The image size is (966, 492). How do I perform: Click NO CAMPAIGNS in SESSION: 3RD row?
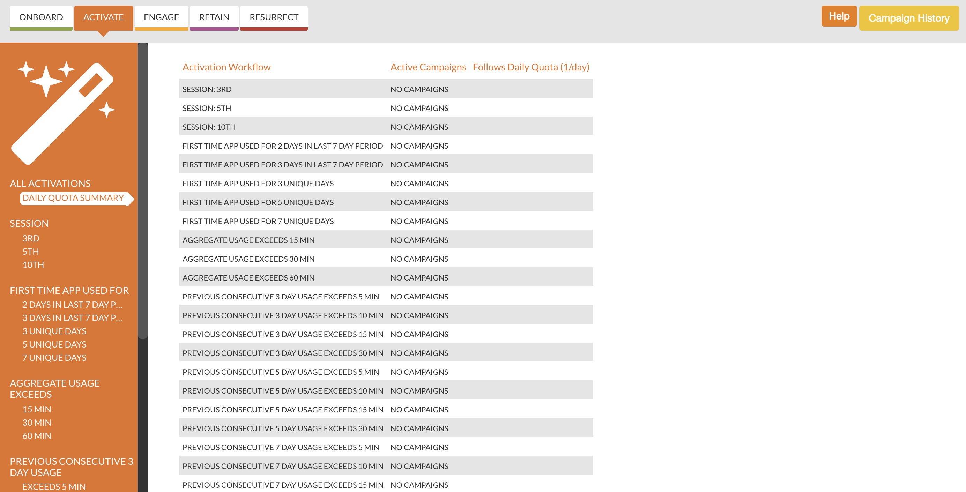coord(419,89)
